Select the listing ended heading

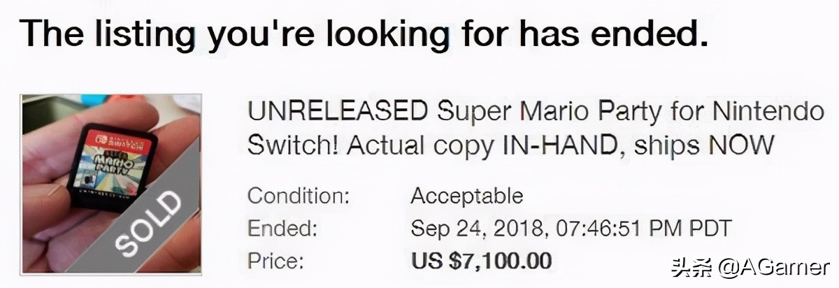pyautogui.click(x=364, y=34)
